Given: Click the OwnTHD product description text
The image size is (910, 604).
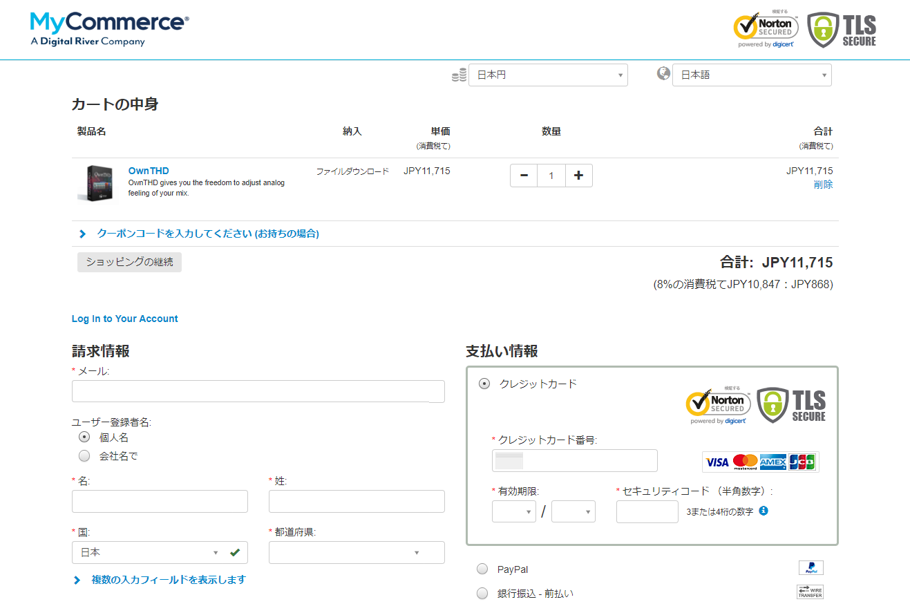Looking at the screenshot, I should click(x=207, y=188).
